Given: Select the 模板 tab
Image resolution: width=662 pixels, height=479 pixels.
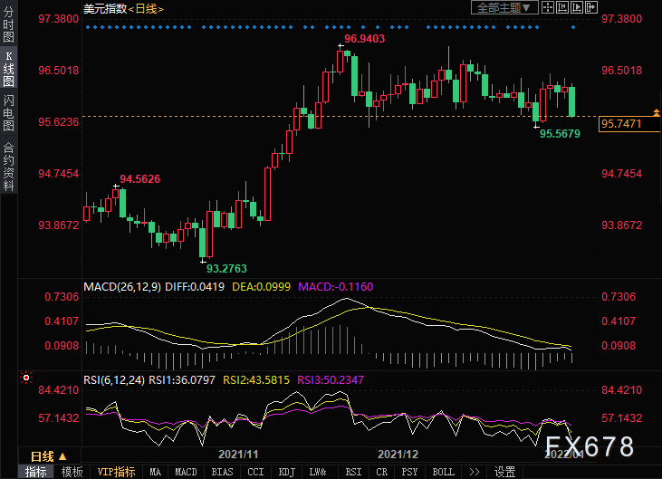Looking at the screenshot, I should (x=72, y=472).
